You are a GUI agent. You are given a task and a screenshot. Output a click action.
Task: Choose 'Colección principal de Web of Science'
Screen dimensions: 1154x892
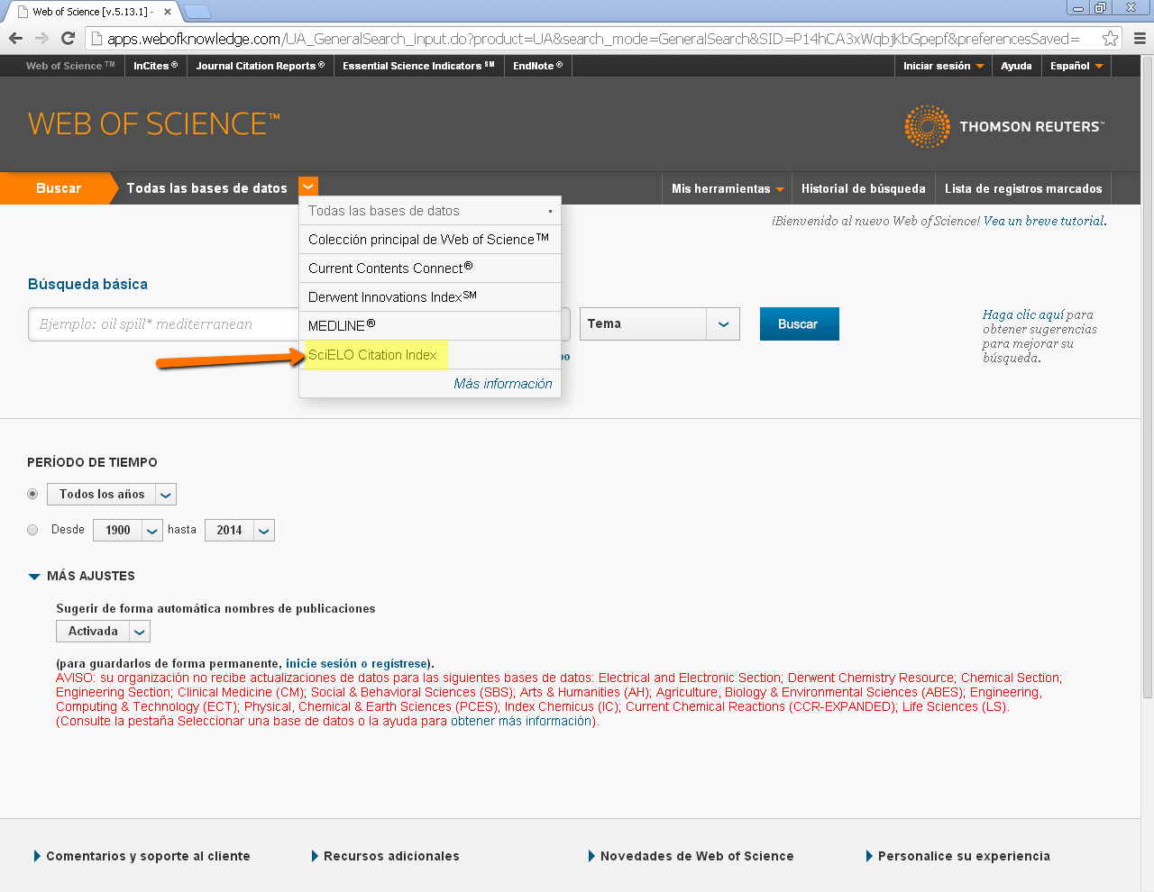[430, 240]
